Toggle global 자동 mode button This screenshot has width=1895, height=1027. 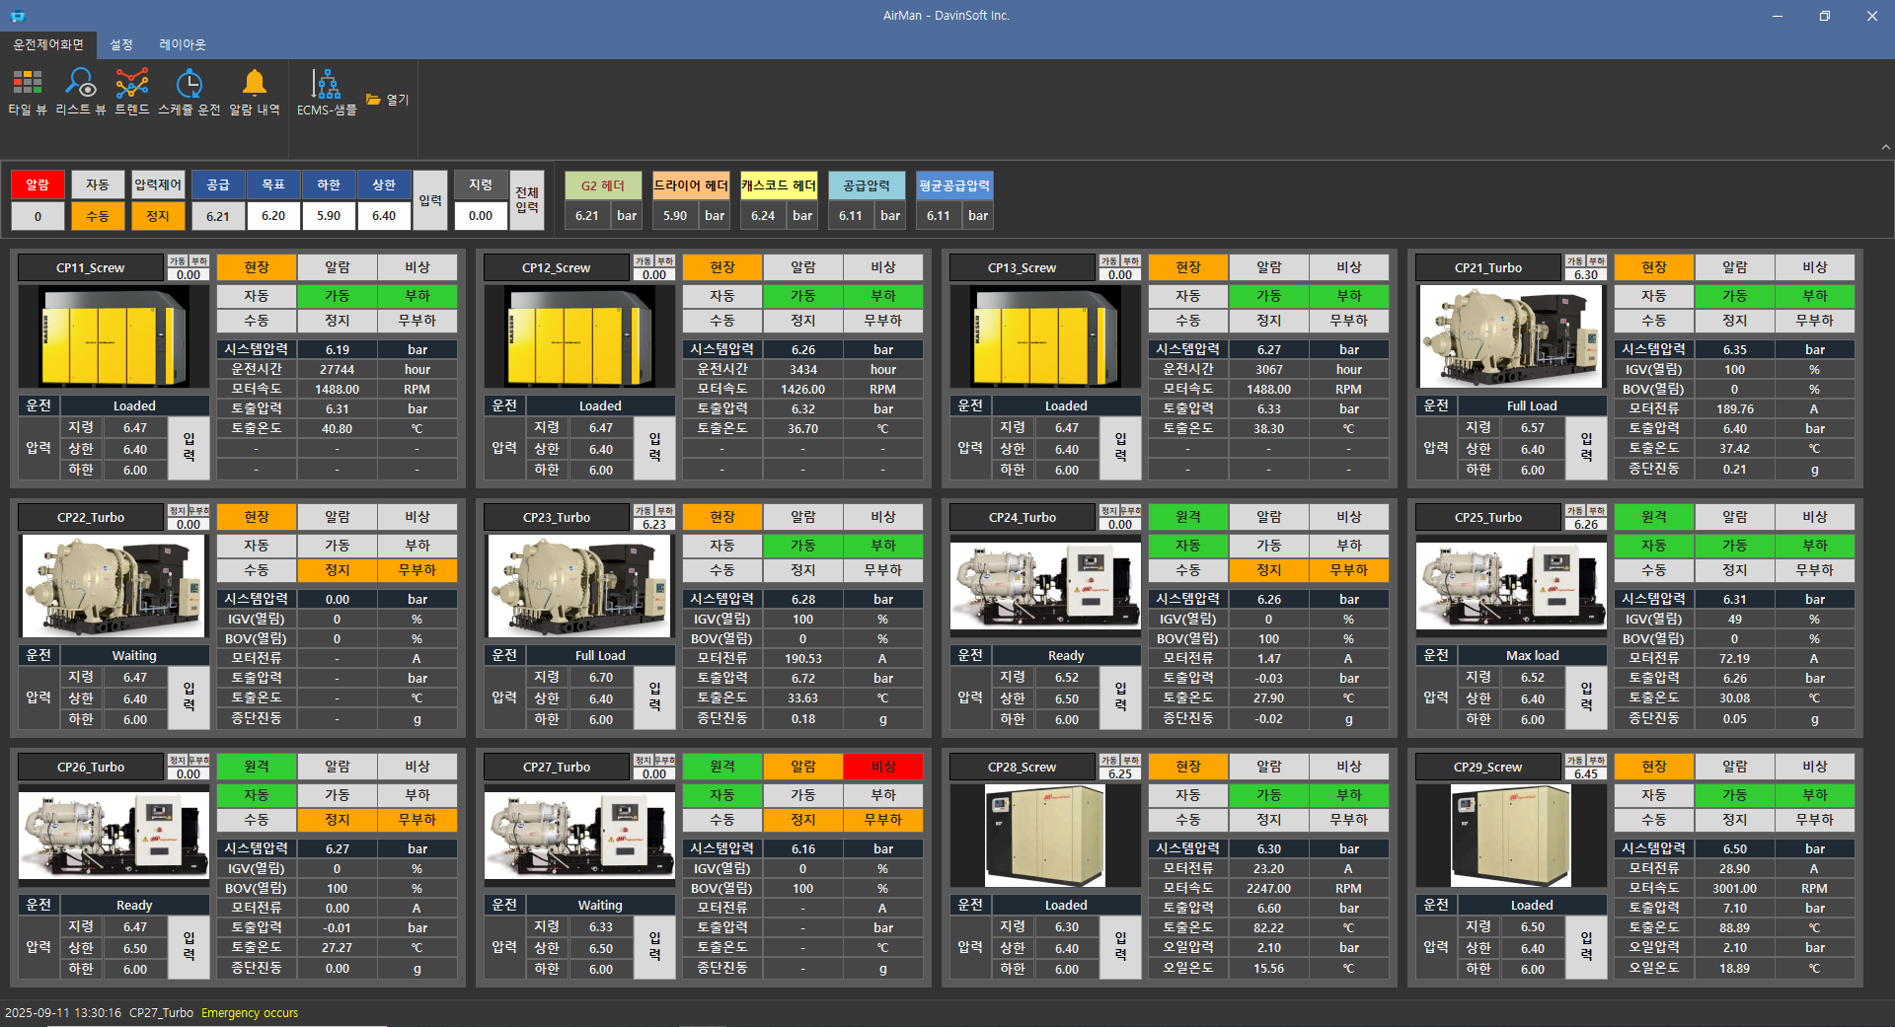pos(98,184)
